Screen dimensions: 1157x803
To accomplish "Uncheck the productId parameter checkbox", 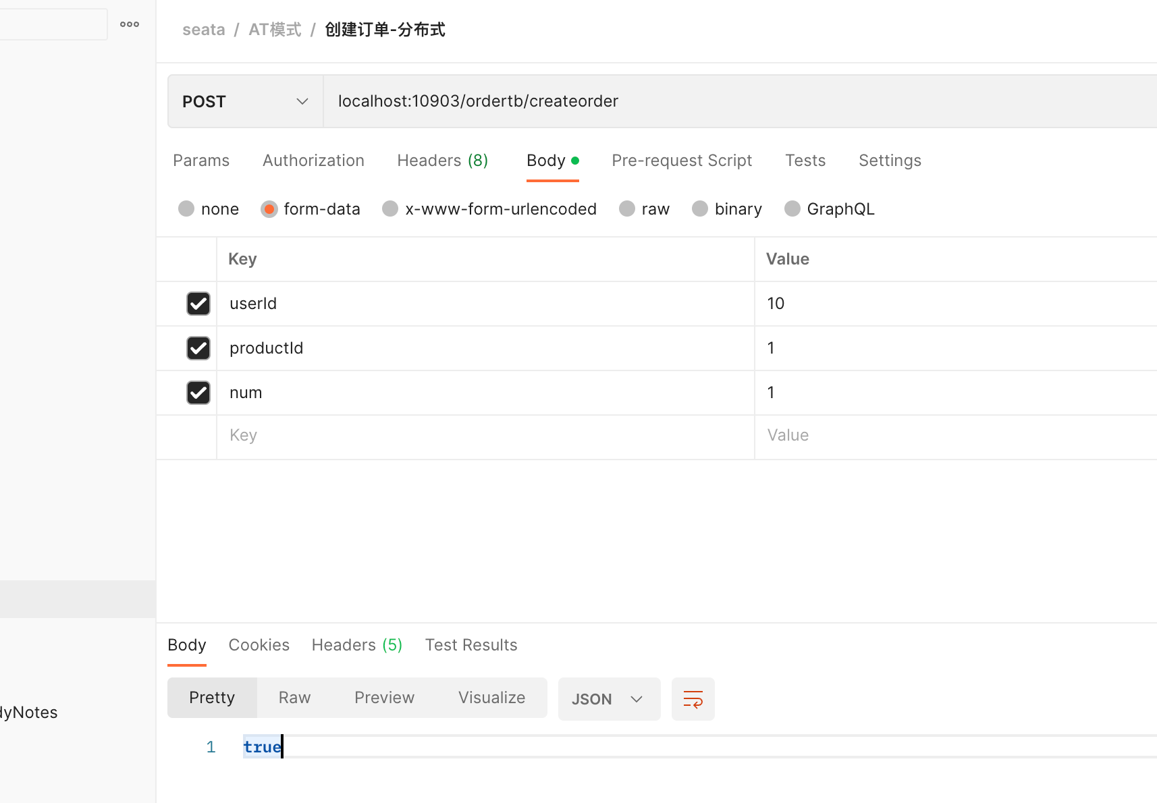I will click(198, 348).
